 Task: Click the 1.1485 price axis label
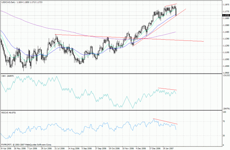tap(226, 32)
